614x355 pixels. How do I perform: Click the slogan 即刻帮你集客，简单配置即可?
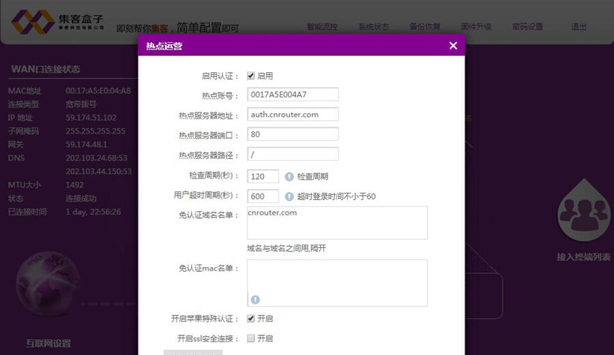tap(177, 28)
